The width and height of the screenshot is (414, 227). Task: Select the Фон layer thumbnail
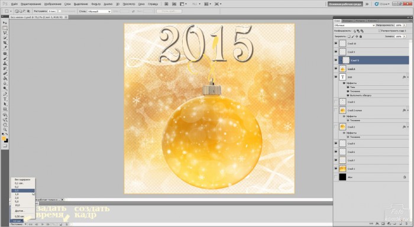[342, 177]
